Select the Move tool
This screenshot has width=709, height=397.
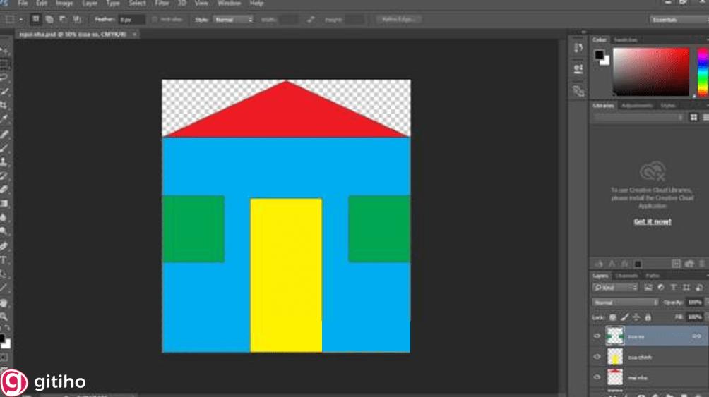pos(4,51)
